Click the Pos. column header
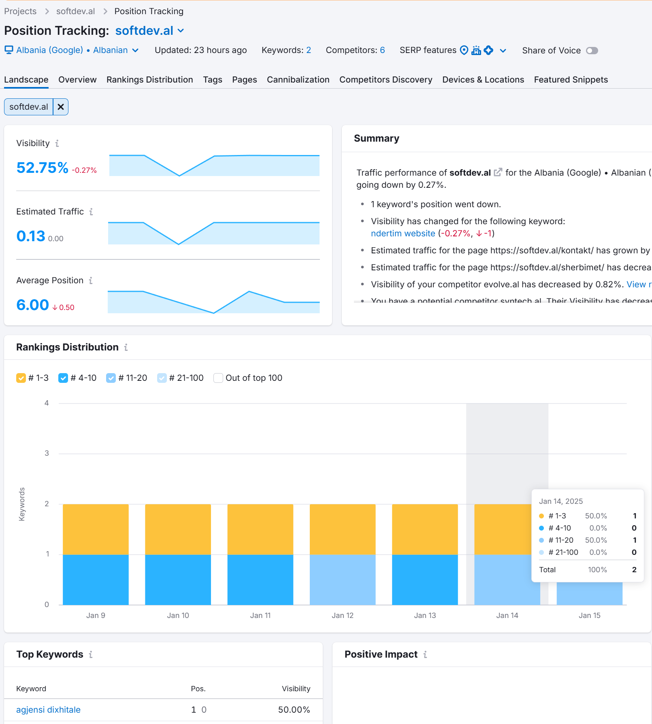 [198, 689]
